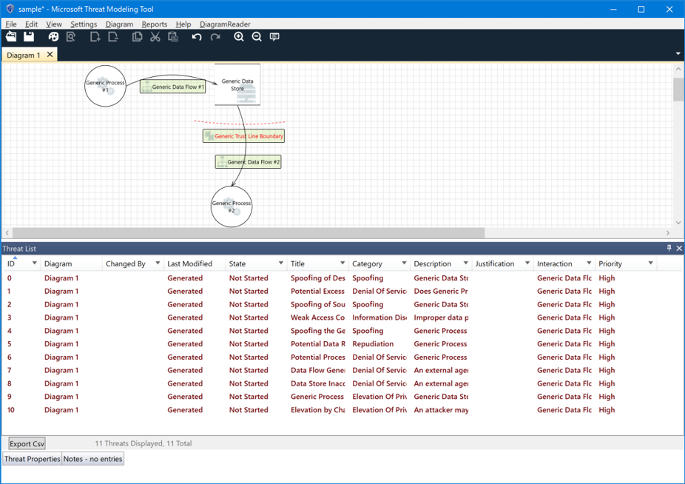The height and width of the screenshot is (484, 685).
Task: Click the Redo arrow icon
Action: pyautogui.click(x=215, y=37)
